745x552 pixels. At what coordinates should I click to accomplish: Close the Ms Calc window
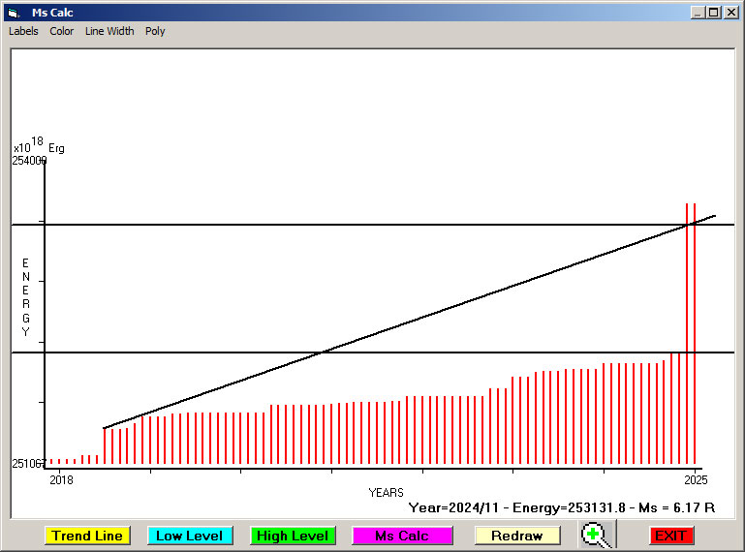[x=730, y=13]
